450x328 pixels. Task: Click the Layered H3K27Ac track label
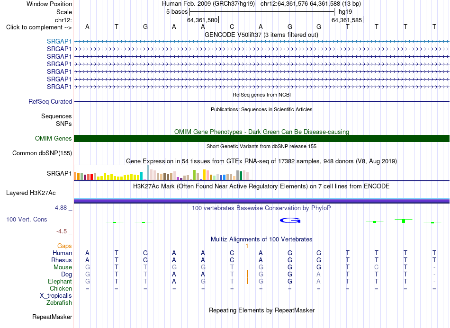tap(31, 193)
